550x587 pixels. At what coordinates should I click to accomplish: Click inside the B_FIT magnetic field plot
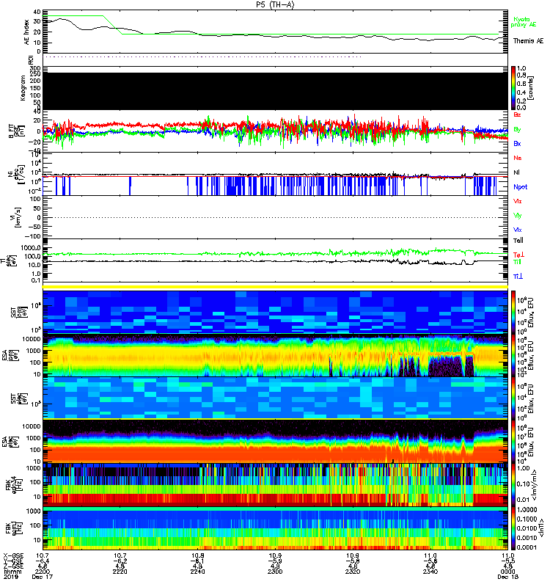point(275,131)
